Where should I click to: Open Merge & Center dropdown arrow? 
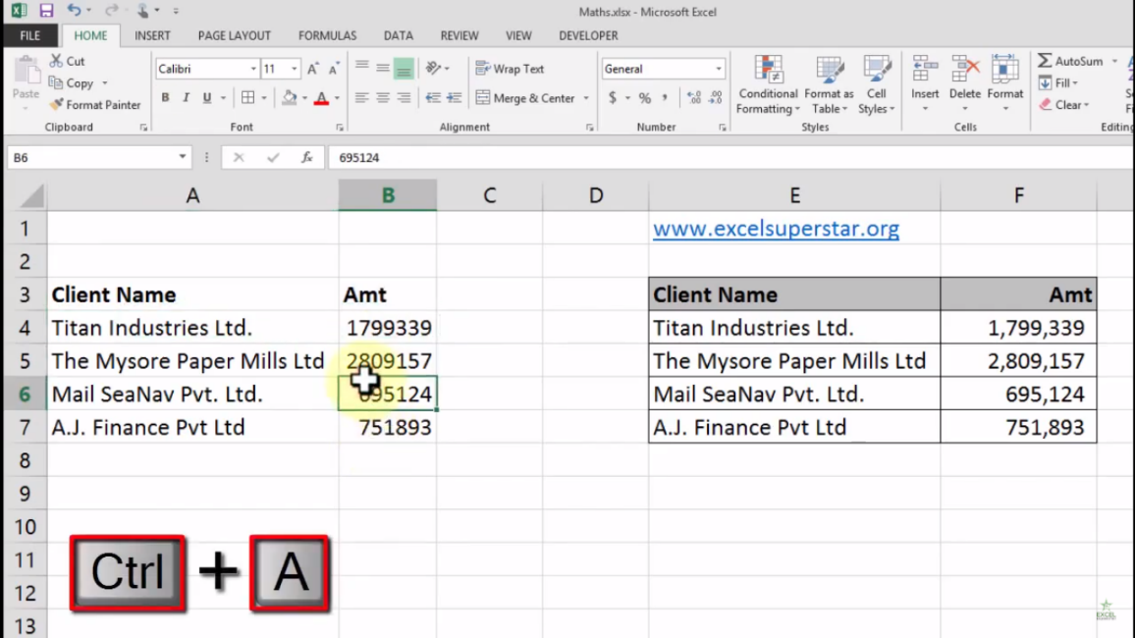click(585, 97)
